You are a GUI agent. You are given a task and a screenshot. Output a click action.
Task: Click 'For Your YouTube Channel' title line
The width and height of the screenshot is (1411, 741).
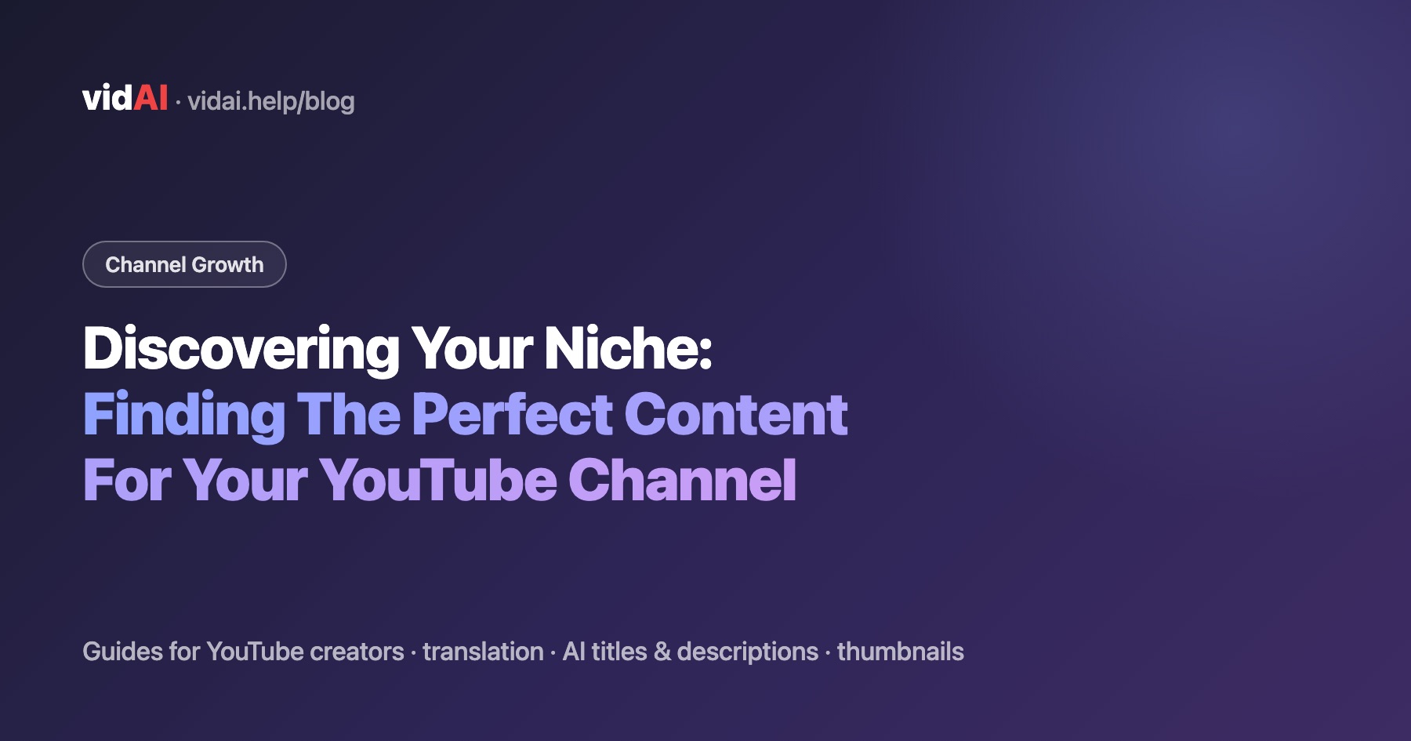tap(440, 480)
